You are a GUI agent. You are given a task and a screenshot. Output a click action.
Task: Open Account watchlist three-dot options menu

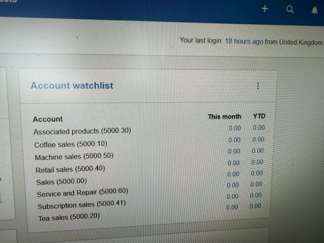click(258, 86)
